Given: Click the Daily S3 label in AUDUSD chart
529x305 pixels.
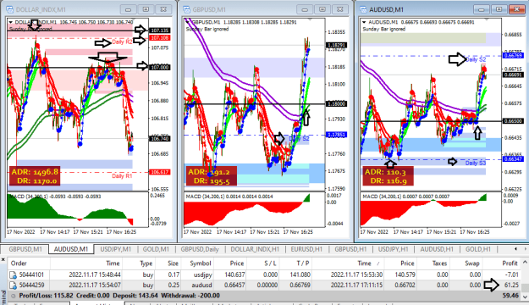Looking at the screenshot, I should pos(476,164).
